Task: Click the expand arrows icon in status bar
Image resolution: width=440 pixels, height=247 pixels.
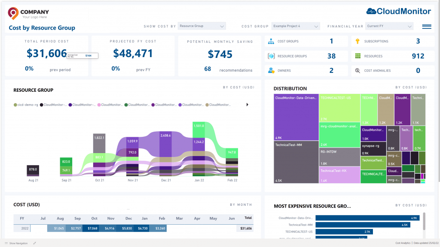Action: [x=34, y=243]
